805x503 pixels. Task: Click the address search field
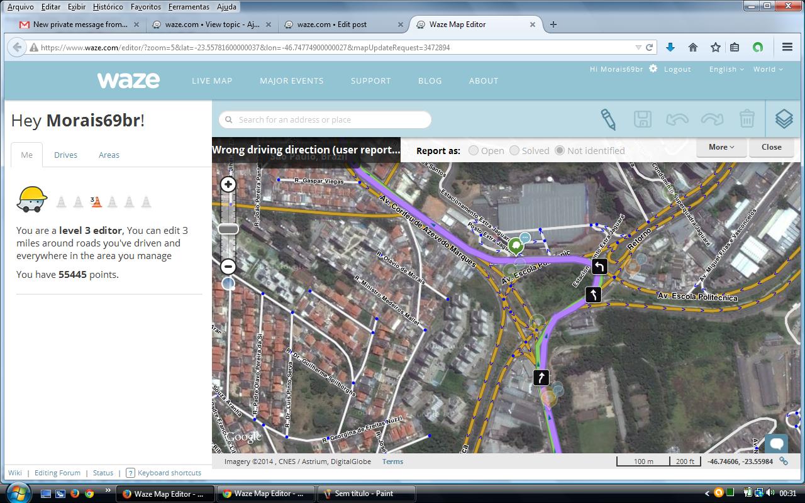point(325,119)
